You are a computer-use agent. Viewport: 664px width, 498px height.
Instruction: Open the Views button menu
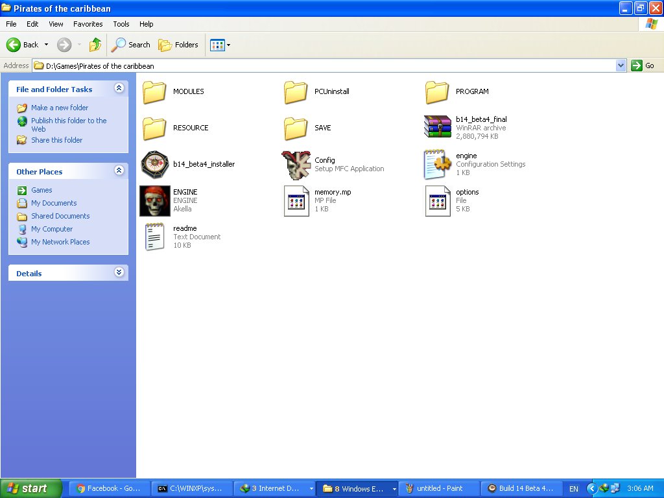(x=220, y=45)
